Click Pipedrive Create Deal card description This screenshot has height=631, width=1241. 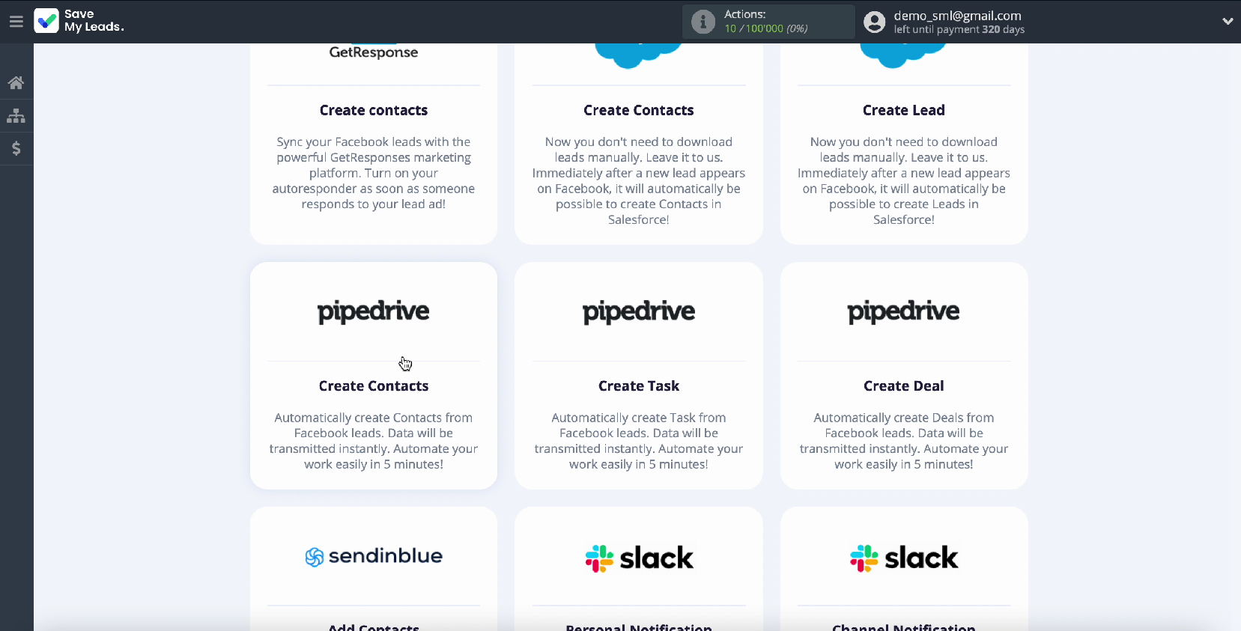pos(904,441)
